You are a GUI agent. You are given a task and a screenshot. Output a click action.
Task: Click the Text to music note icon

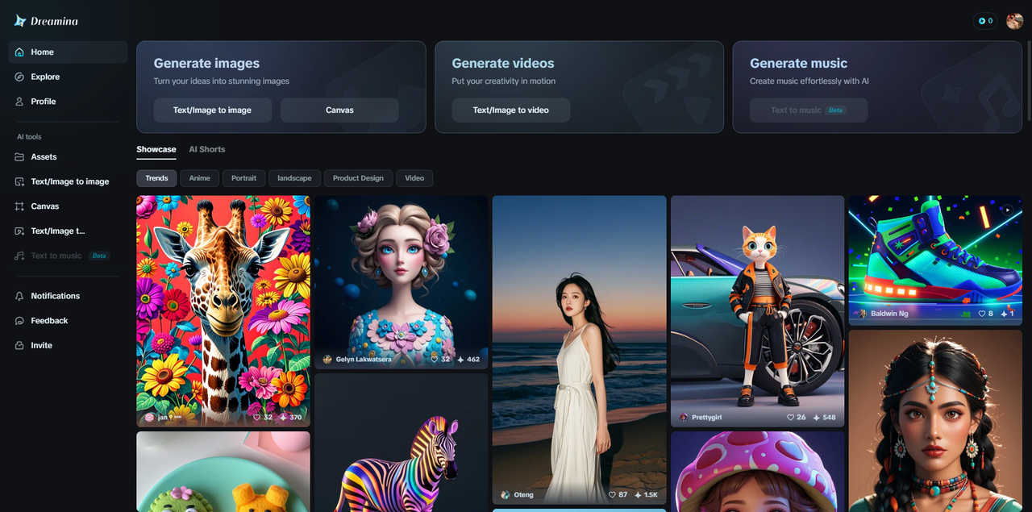19,256
